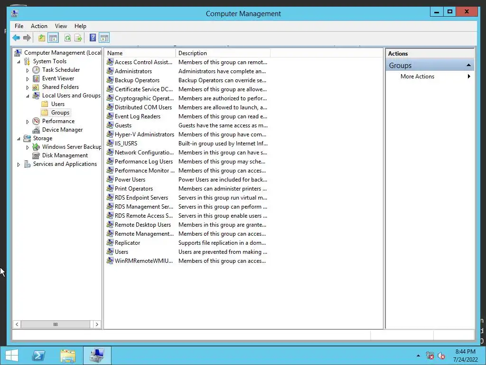Click the tree pane horizontal scrollbar thumb
This screenshot has height=365, width=486.
[56, 324]
